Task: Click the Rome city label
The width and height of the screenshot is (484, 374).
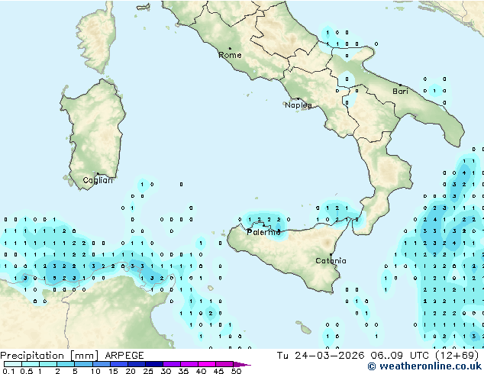Action: click(230, 55)
